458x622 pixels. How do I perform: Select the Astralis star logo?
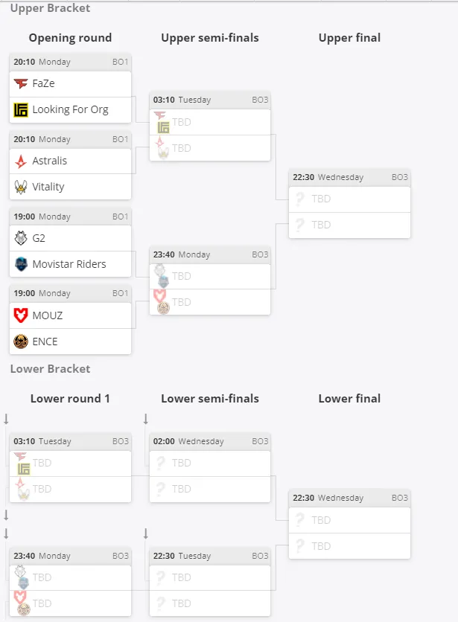pyautogui.click(x=21, y=161)
